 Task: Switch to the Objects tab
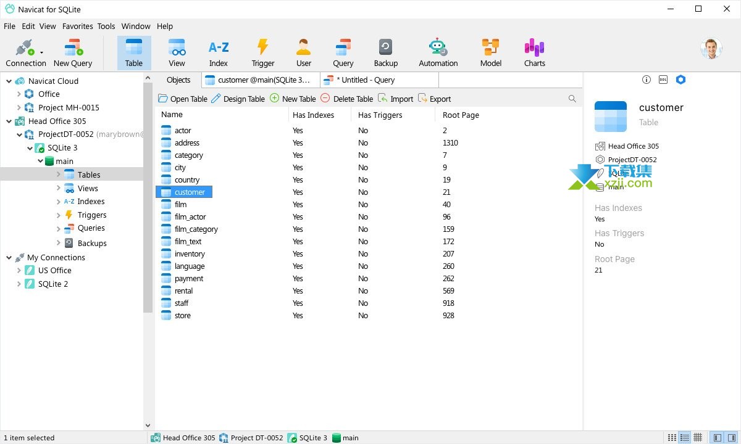[x=178, y=80]
